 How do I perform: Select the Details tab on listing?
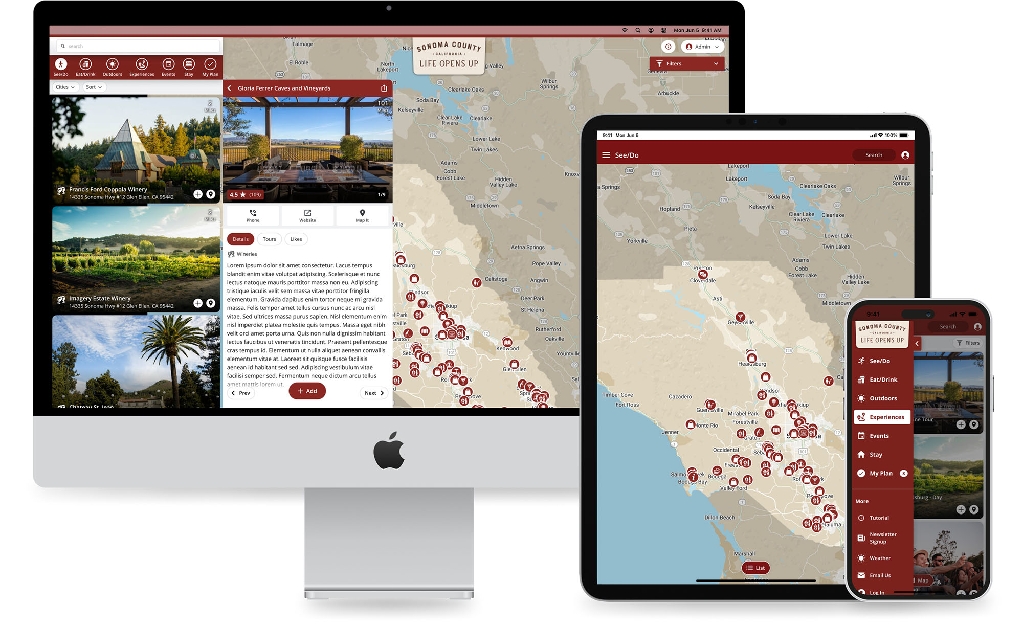point(241,239)
